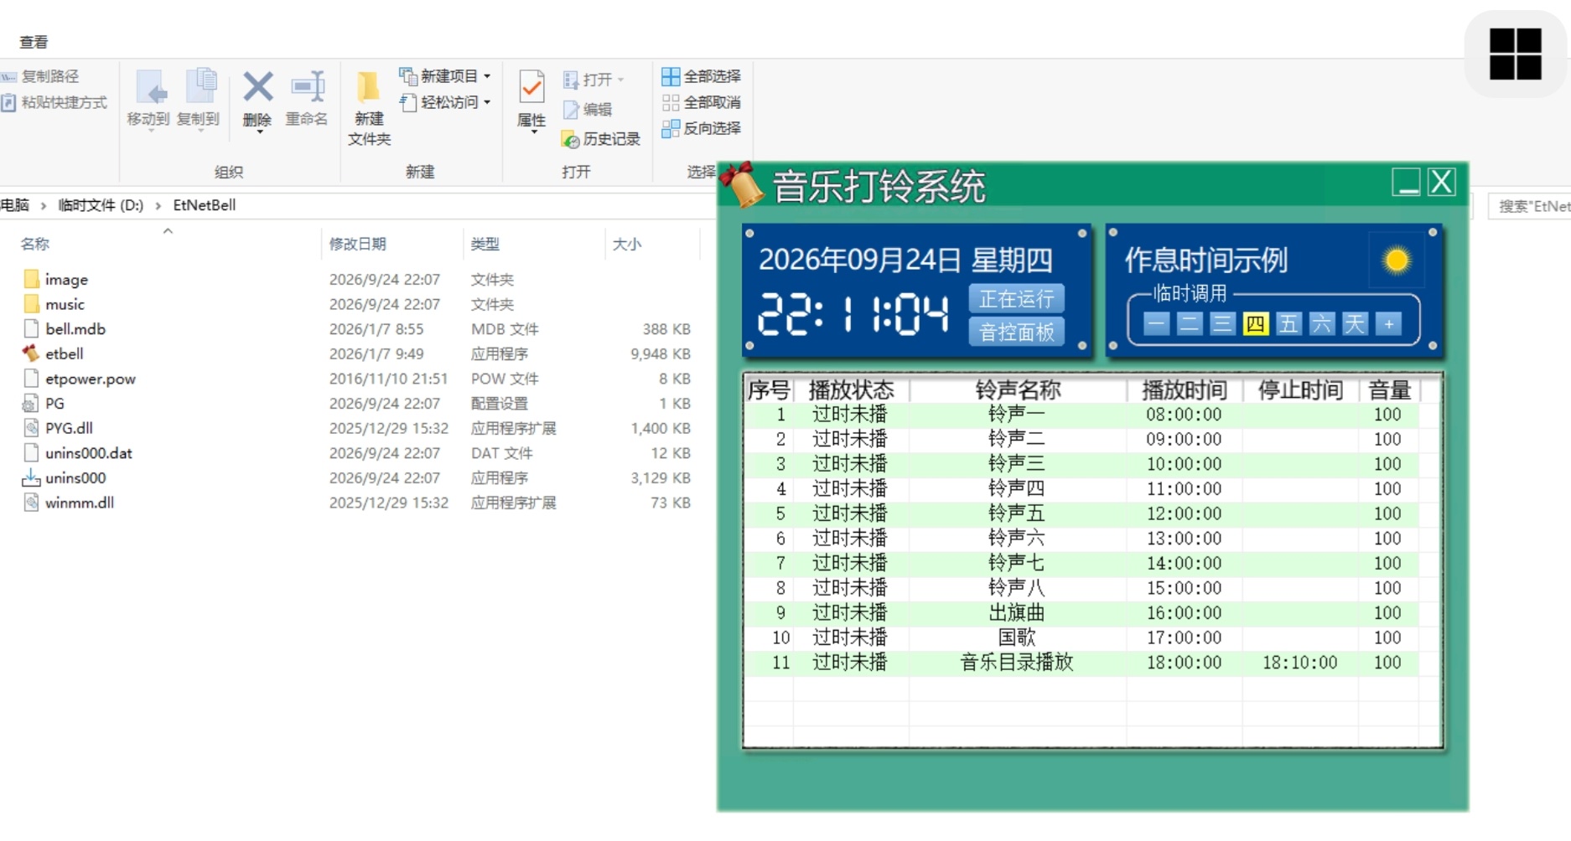The height and width of the screenshot is (841, 1571).
Task: Expand the Delete dropdown arrow
Action: (259, 132)
